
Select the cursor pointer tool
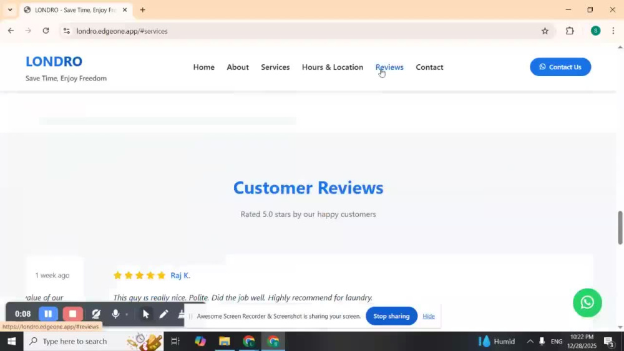[x=145, y=314]
